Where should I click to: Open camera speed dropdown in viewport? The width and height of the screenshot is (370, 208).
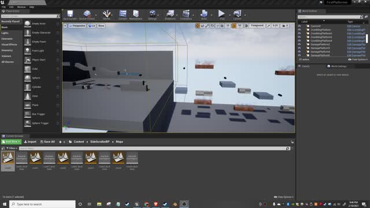285,25
